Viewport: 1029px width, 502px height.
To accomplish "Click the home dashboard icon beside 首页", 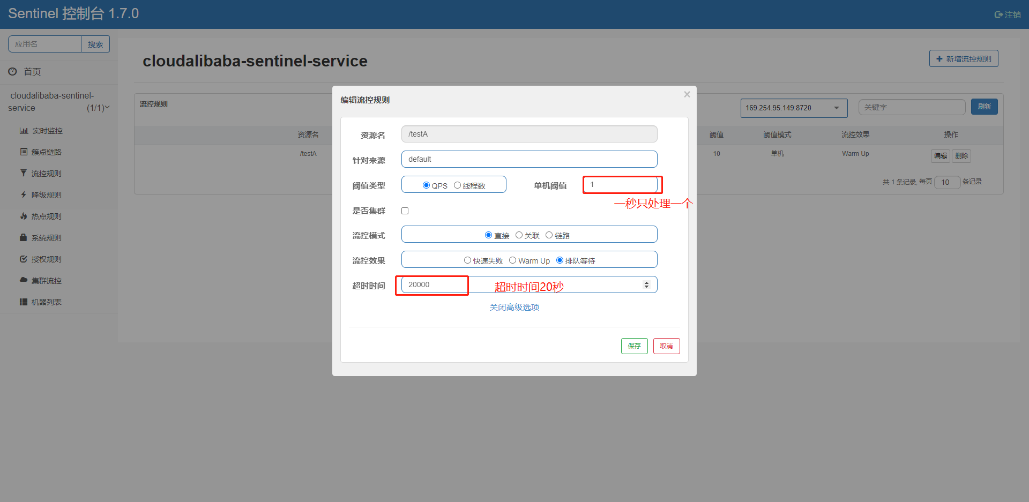I will (12, 71).
